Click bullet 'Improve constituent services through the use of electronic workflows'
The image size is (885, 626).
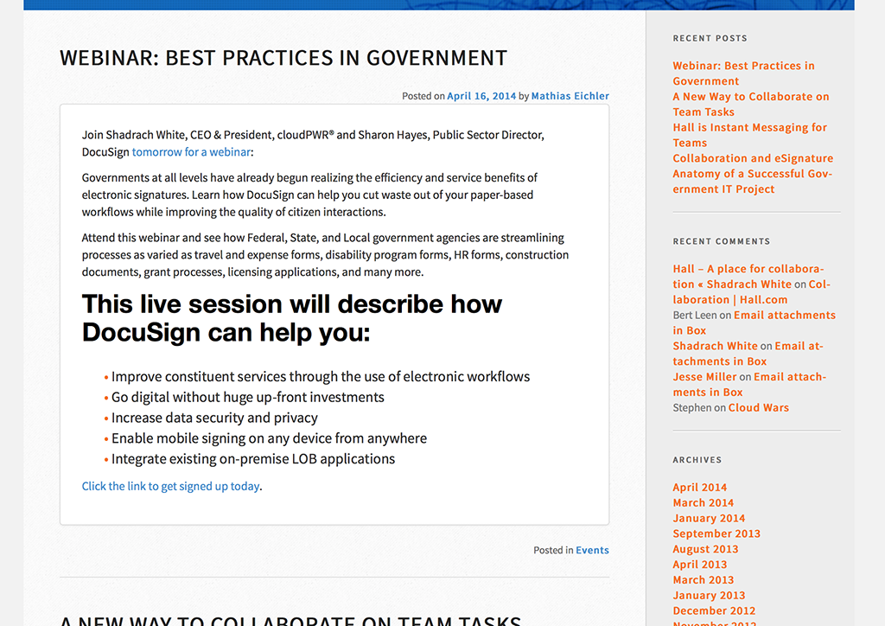pos(321,376)
